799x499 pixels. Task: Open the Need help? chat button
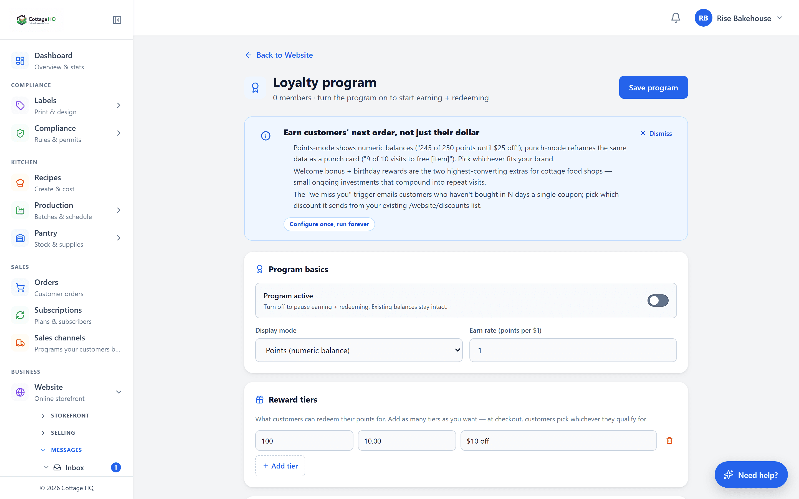click(751, 475)
